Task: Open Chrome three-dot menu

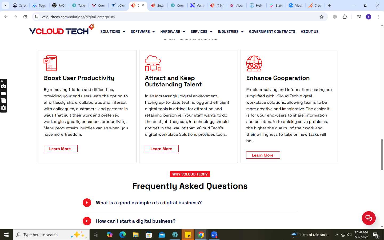Action: pyautogui.click(x=378, y=17)
